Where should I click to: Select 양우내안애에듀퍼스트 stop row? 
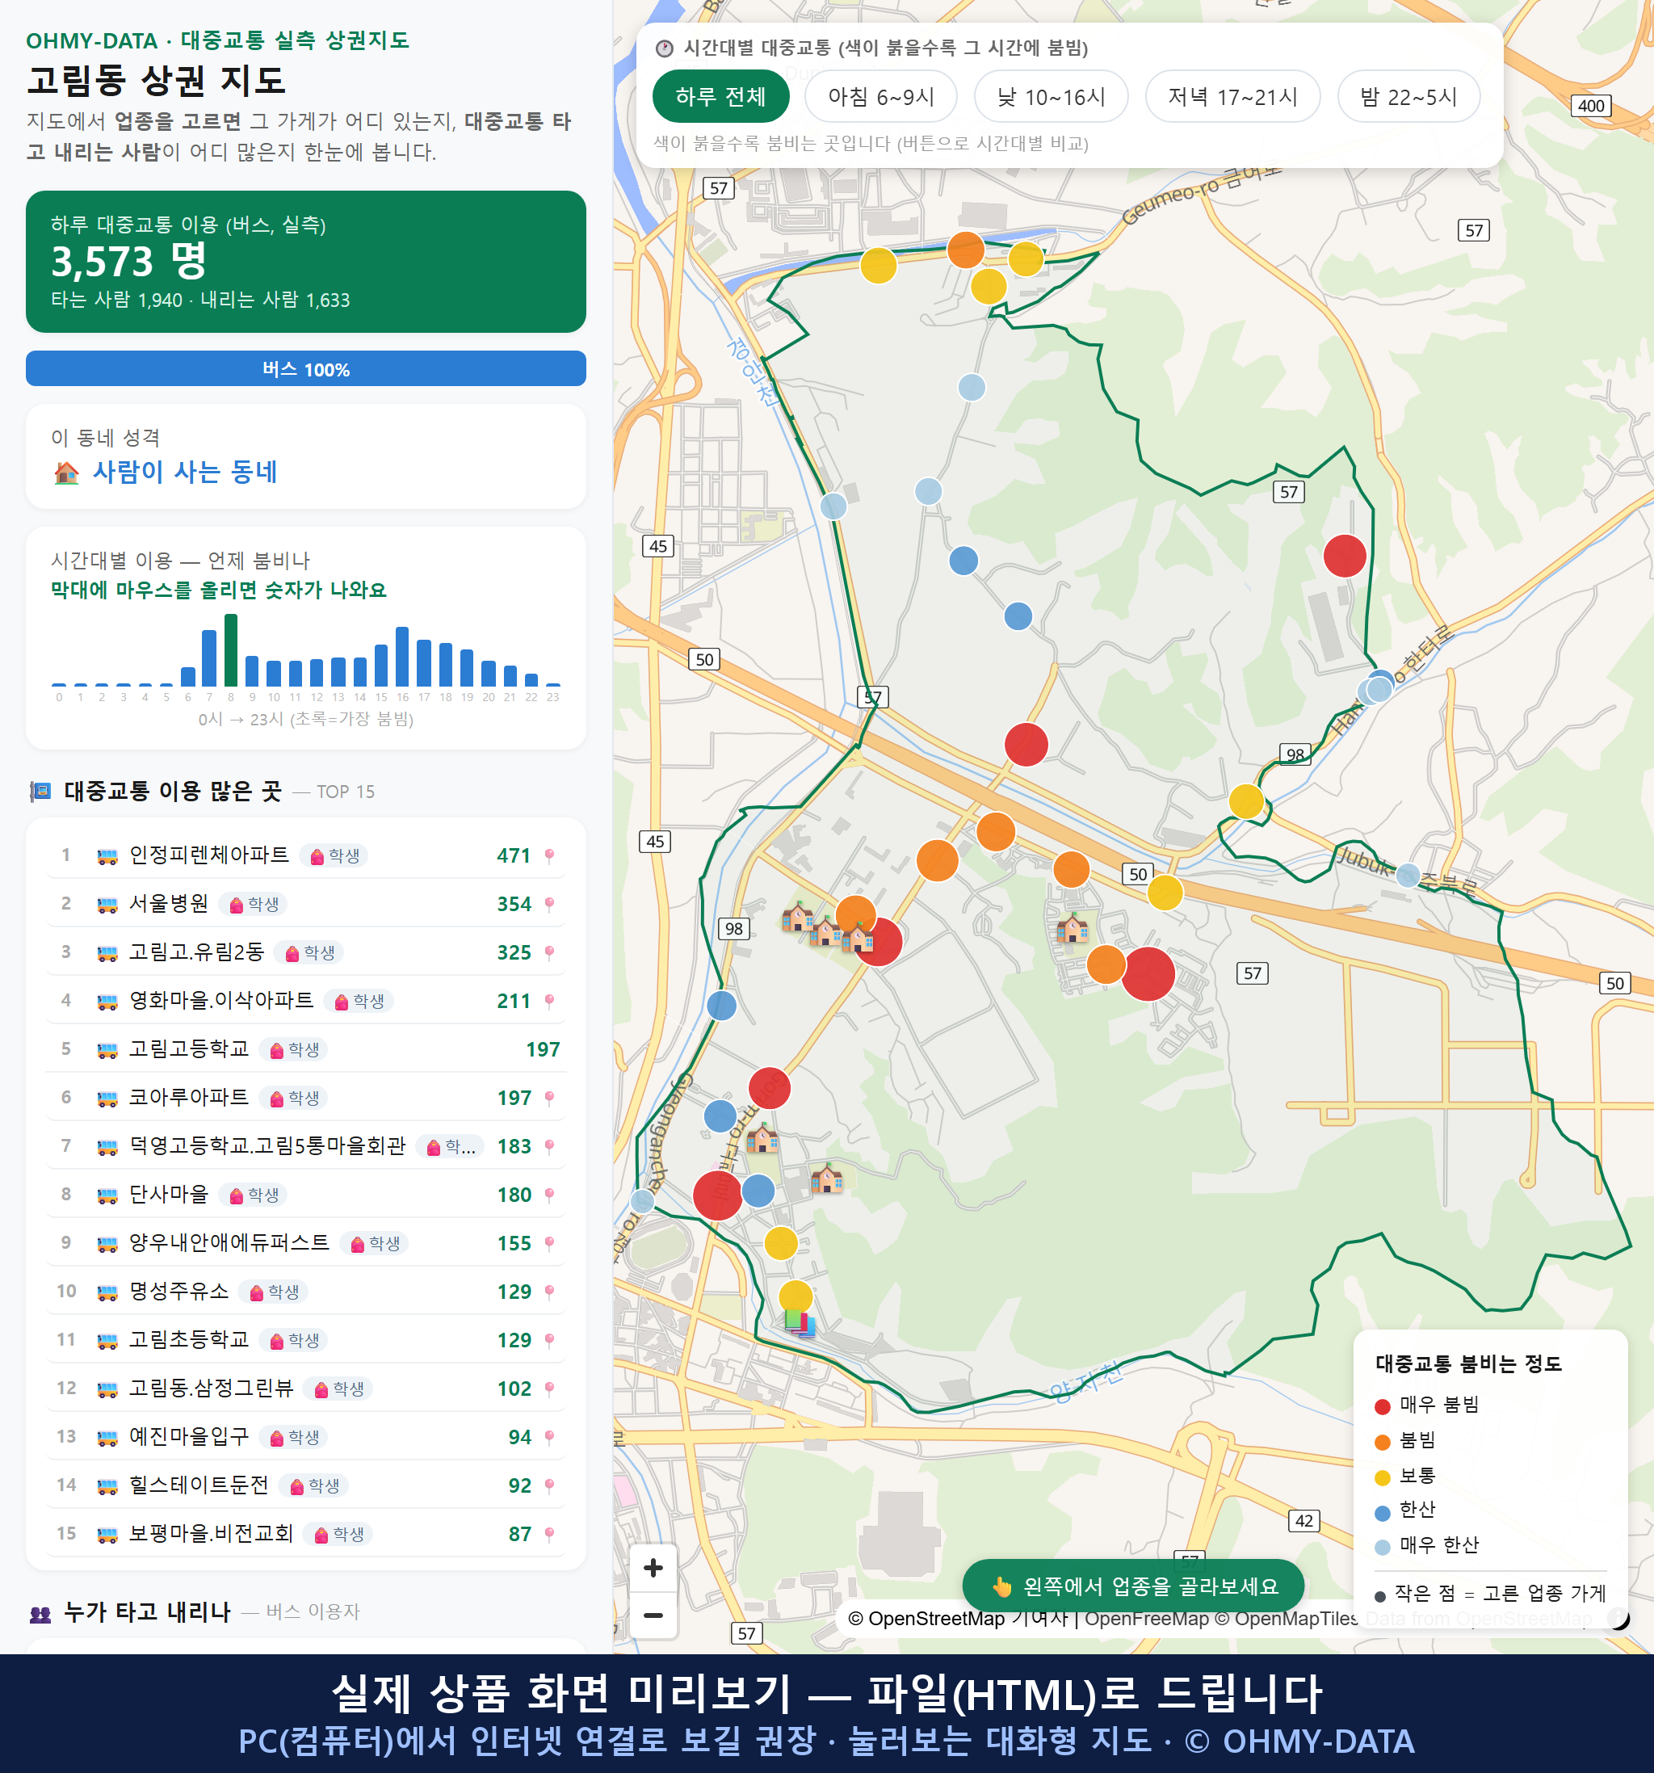[x=305, y=1243]
